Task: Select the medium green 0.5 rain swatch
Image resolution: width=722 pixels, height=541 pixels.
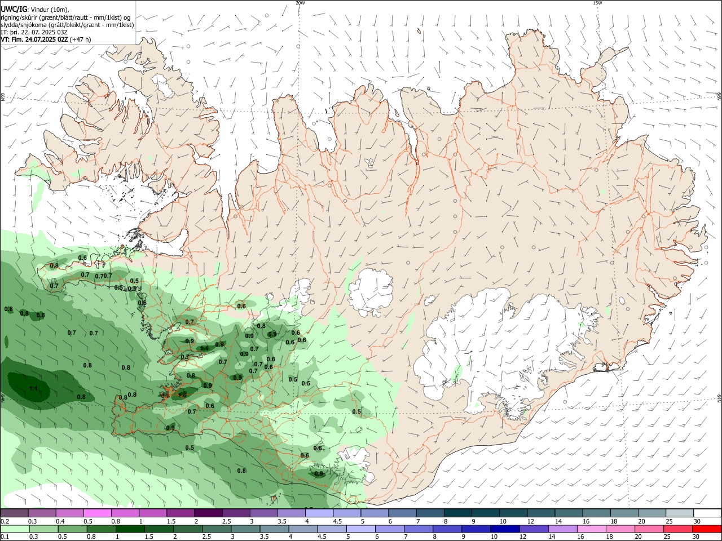Action: 73,529
